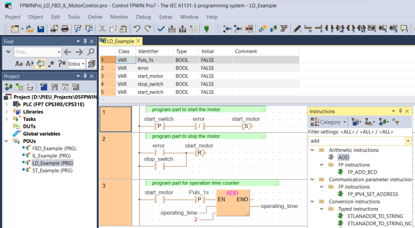Toggle the regular expression (.*) search option
Screen dimensions: 415x228
52,64
